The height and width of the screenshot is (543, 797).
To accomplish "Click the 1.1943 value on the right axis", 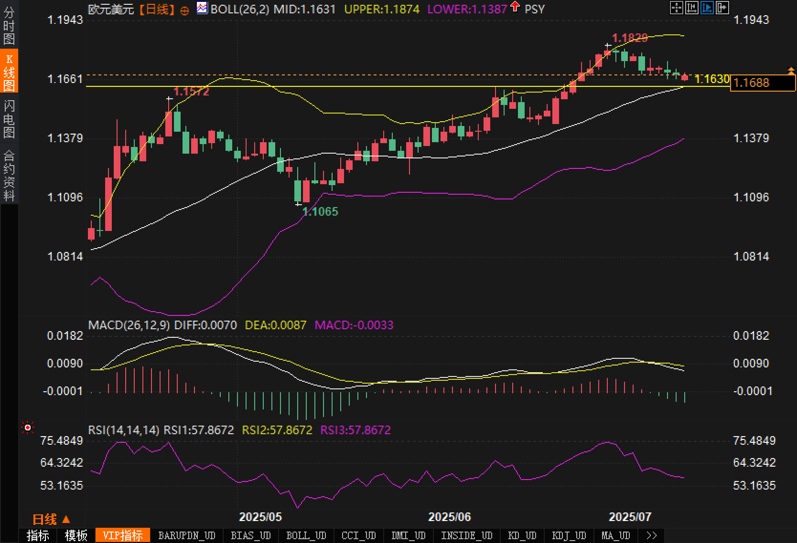I will click(x=752, y=20).
